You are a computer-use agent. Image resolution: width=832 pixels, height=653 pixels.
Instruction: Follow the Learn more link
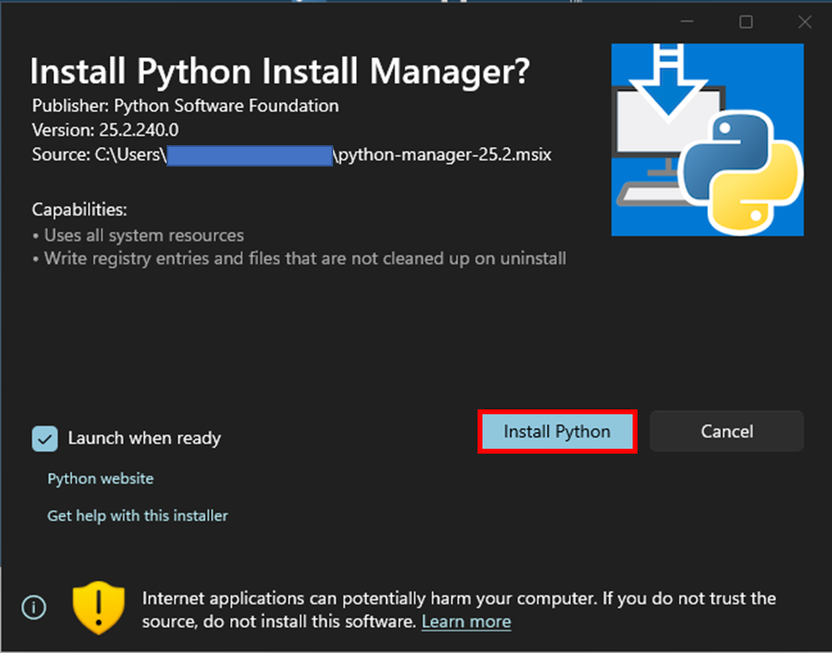click(x=465, y=622)
